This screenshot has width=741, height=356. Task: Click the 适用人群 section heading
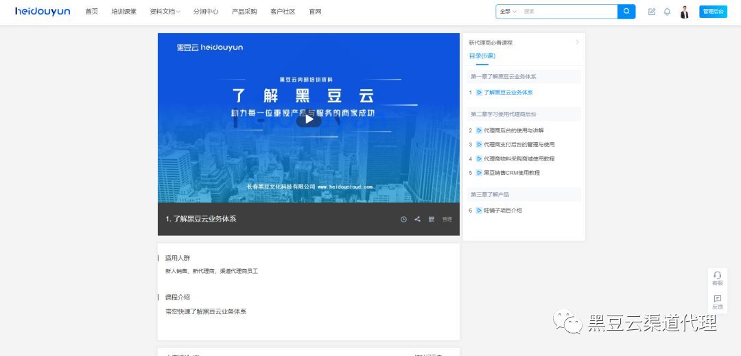point(177,259)
